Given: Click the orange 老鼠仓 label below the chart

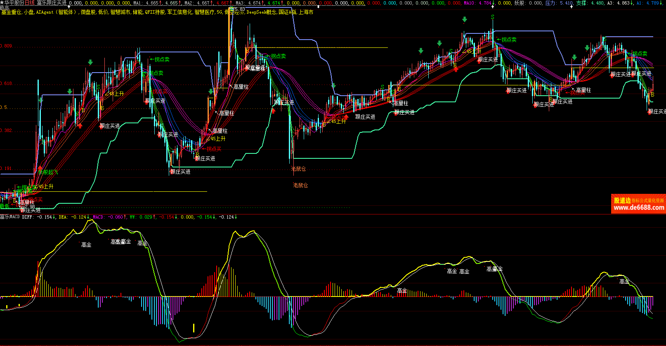Looking at the screenshot, I should [300, 186].
